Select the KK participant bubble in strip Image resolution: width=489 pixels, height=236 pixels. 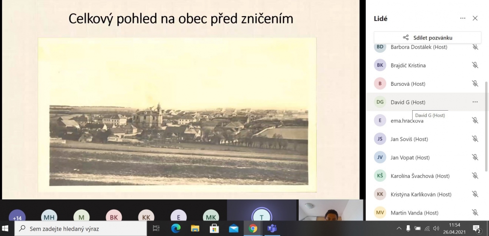146,215
